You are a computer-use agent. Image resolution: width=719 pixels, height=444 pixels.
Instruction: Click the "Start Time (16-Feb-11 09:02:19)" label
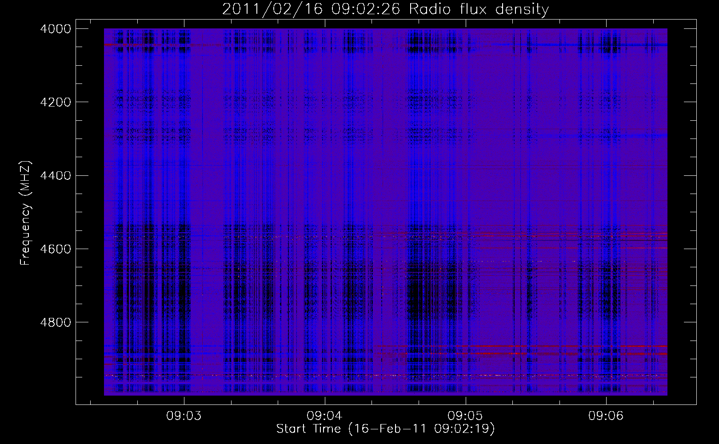(x=385, y=429)
